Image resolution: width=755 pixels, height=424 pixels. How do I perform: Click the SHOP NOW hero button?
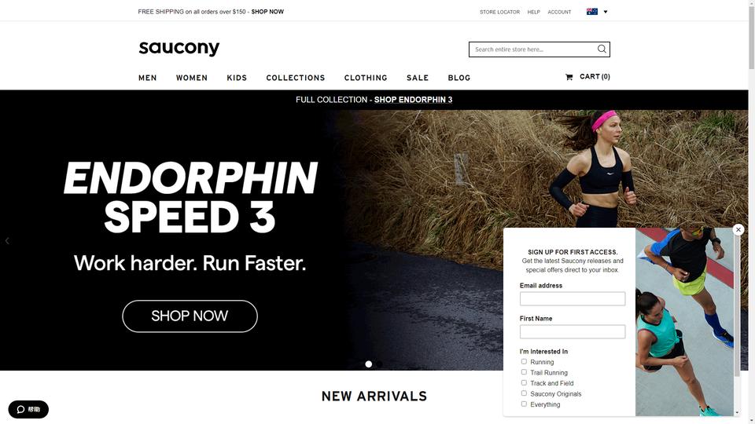click(x=190, y=316)
